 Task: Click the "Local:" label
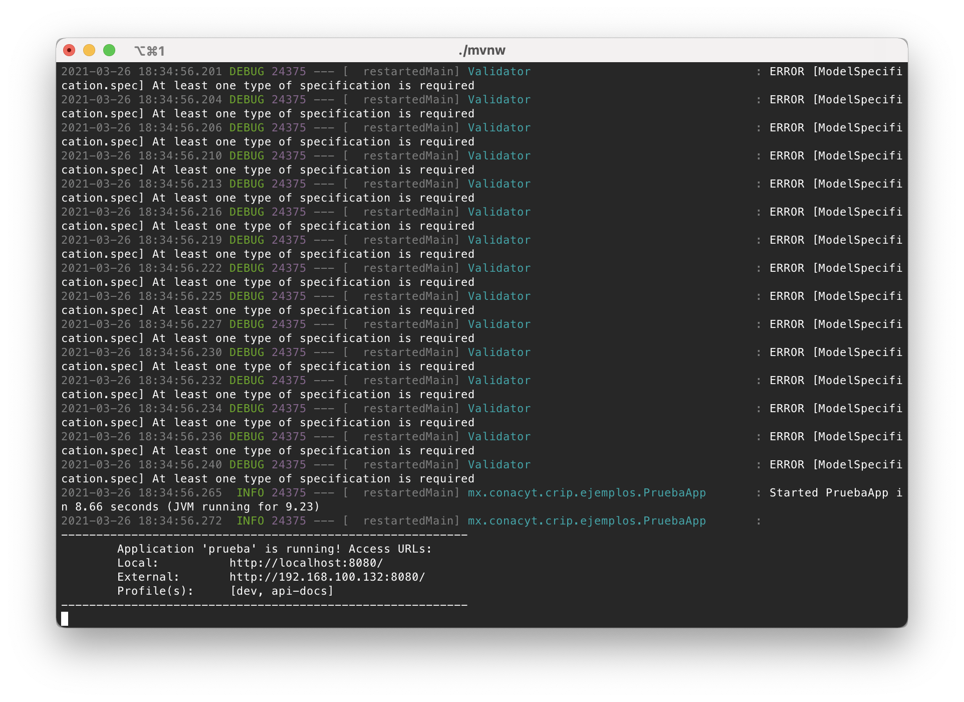point(138,563)
